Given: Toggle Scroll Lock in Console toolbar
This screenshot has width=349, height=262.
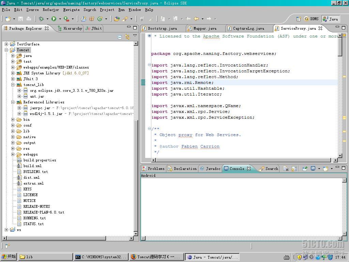Looking at the screenshot, I should pyautogui.click(x=294, y=169).
